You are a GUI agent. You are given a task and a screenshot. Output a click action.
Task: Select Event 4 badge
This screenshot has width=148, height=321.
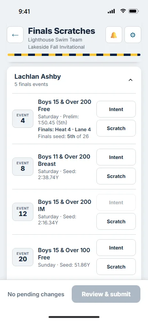pos(23,119)
